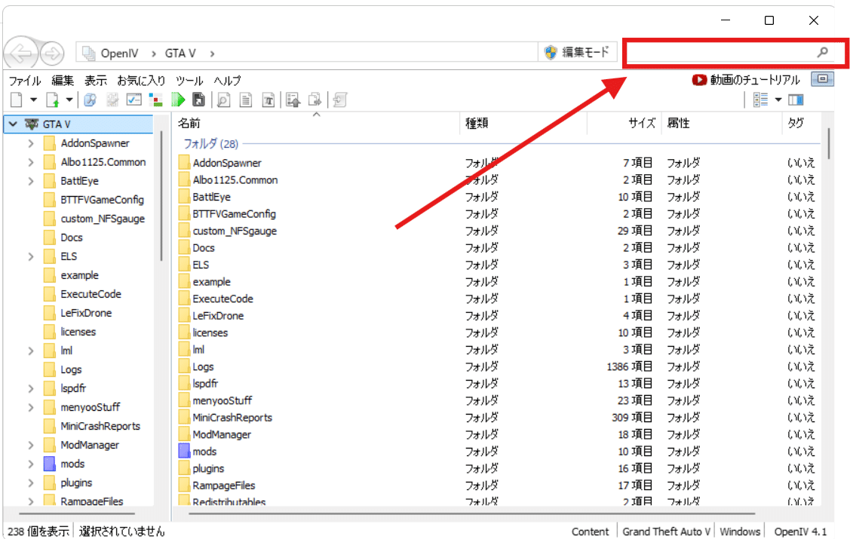Click inside the search input field
Image resolution: width=850 pixels, height=539 pixels.
[x=721, y=53]
